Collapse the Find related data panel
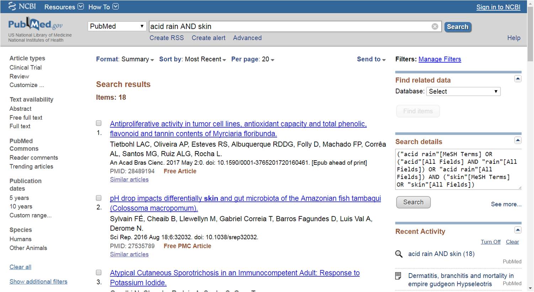Image resolution: width=534 pixels, height=292 pixels. 518,79
